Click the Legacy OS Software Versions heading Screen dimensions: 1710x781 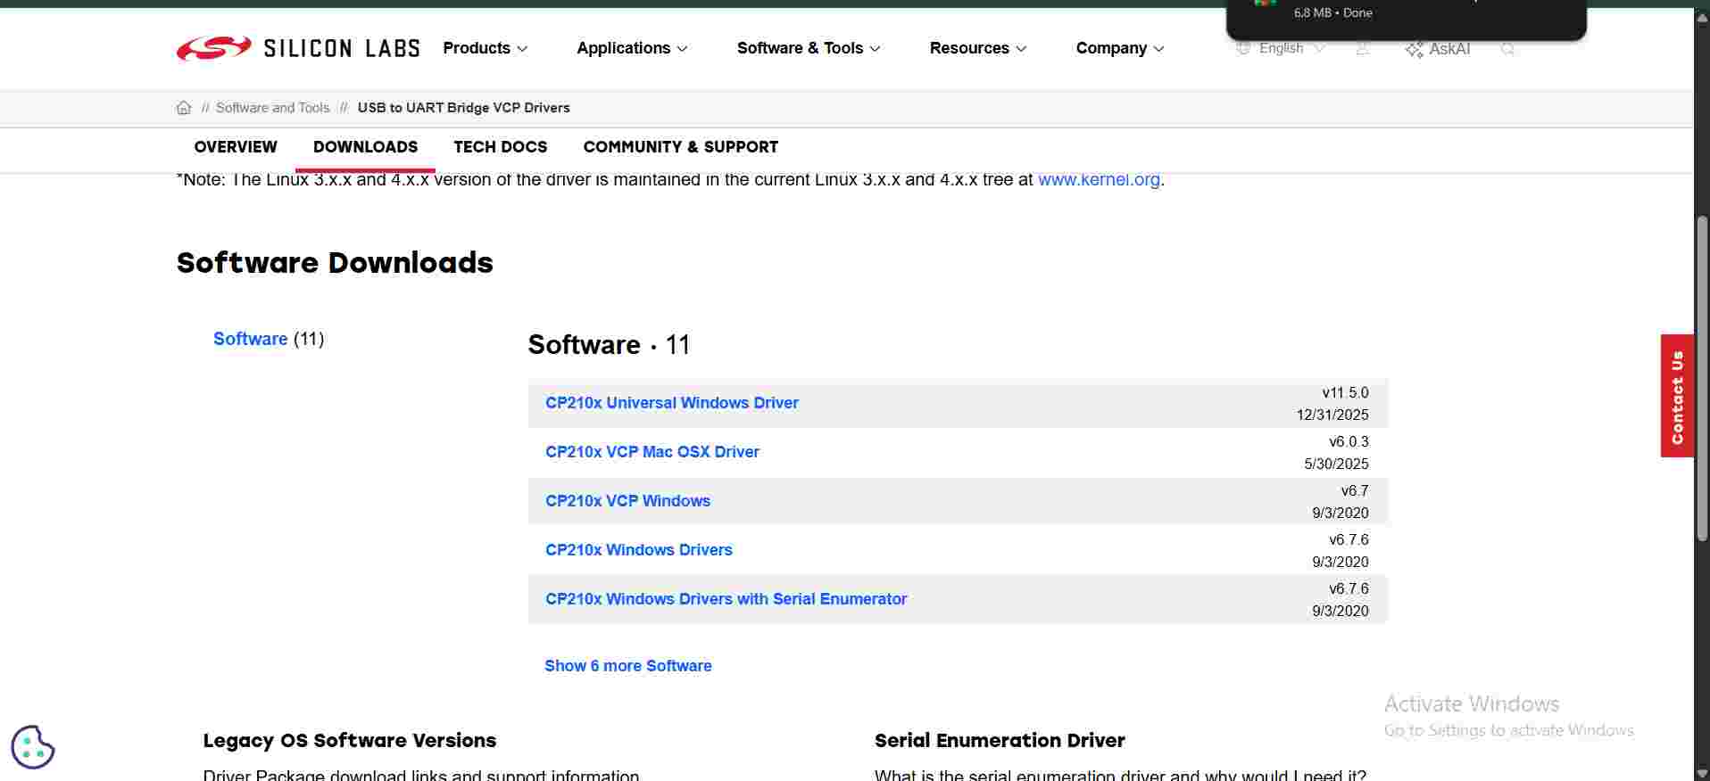click(x=349, y=741)
